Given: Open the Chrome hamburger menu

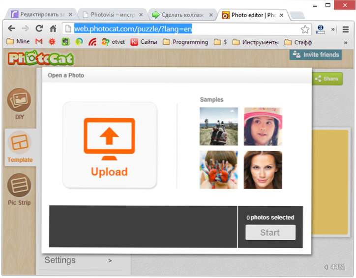Looking at the screenshot, I should 345,29.
